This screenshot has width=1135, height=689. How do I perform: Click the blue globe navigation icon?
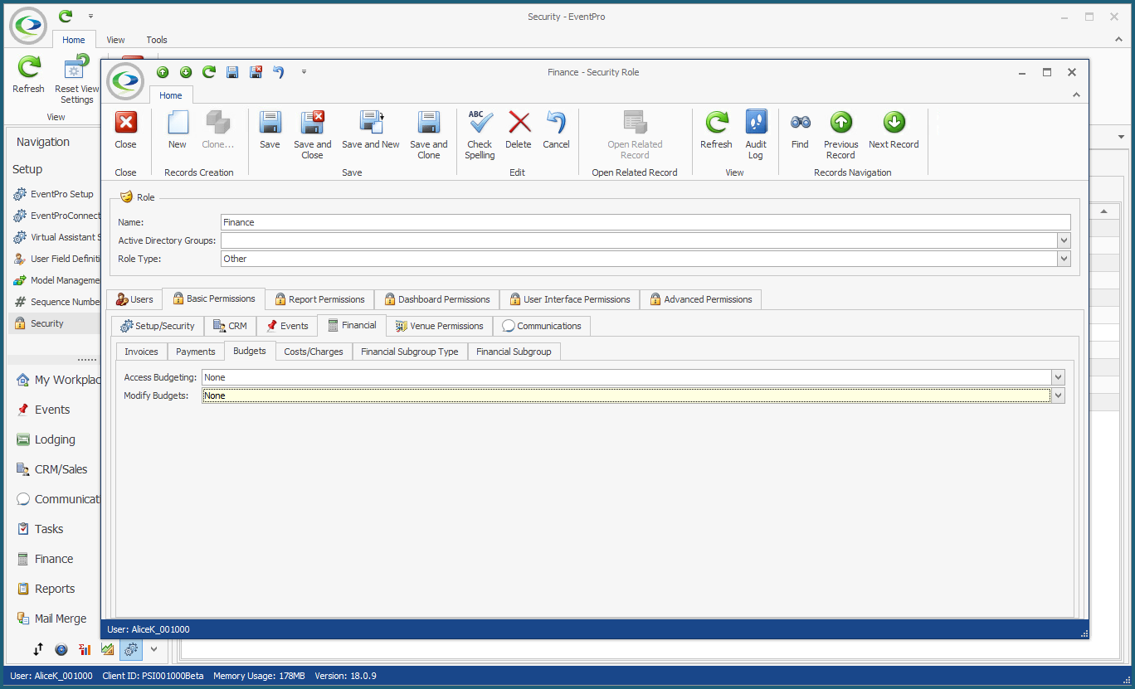pos(61,649)
